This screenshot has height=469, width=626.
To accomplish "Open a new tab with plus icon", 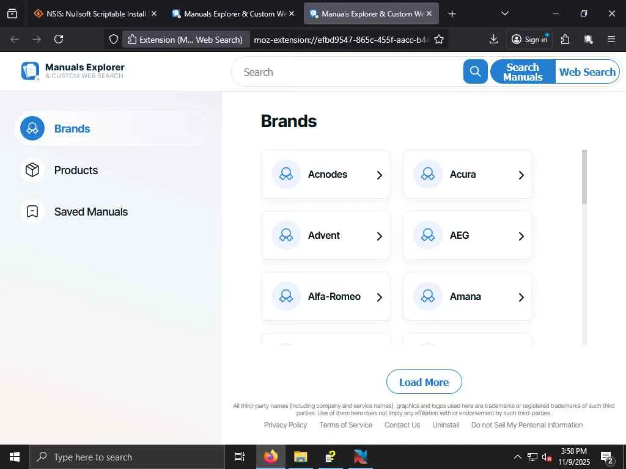I will tap(452, 14).
